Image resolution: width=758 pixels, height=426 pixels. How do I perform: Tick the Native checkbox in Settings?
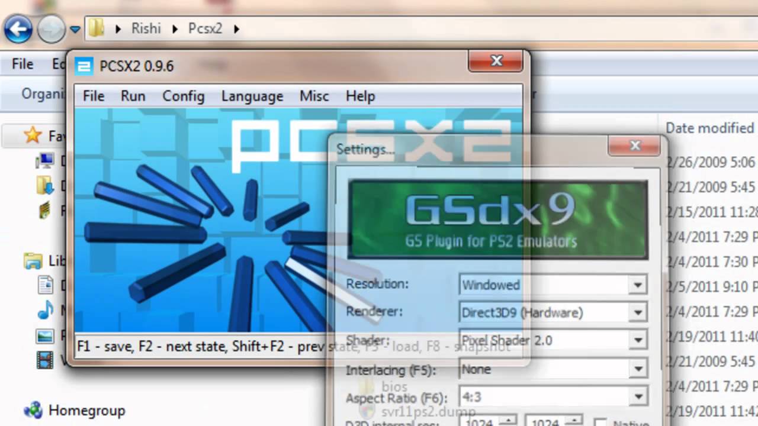[x=600, y=423]
